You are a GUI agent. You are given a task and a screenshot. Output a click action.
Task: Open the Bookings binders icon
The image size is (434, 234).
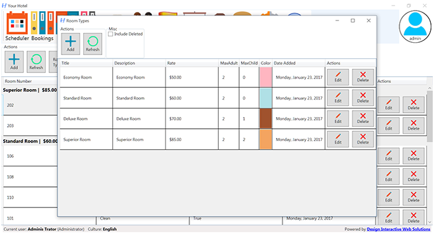click(42, 26)
